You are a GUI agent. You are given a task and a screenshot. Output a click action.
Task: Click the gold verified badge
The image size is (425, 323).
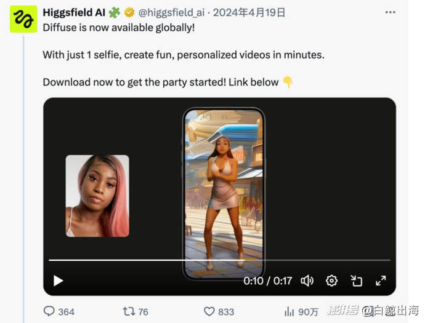point(129,12)
